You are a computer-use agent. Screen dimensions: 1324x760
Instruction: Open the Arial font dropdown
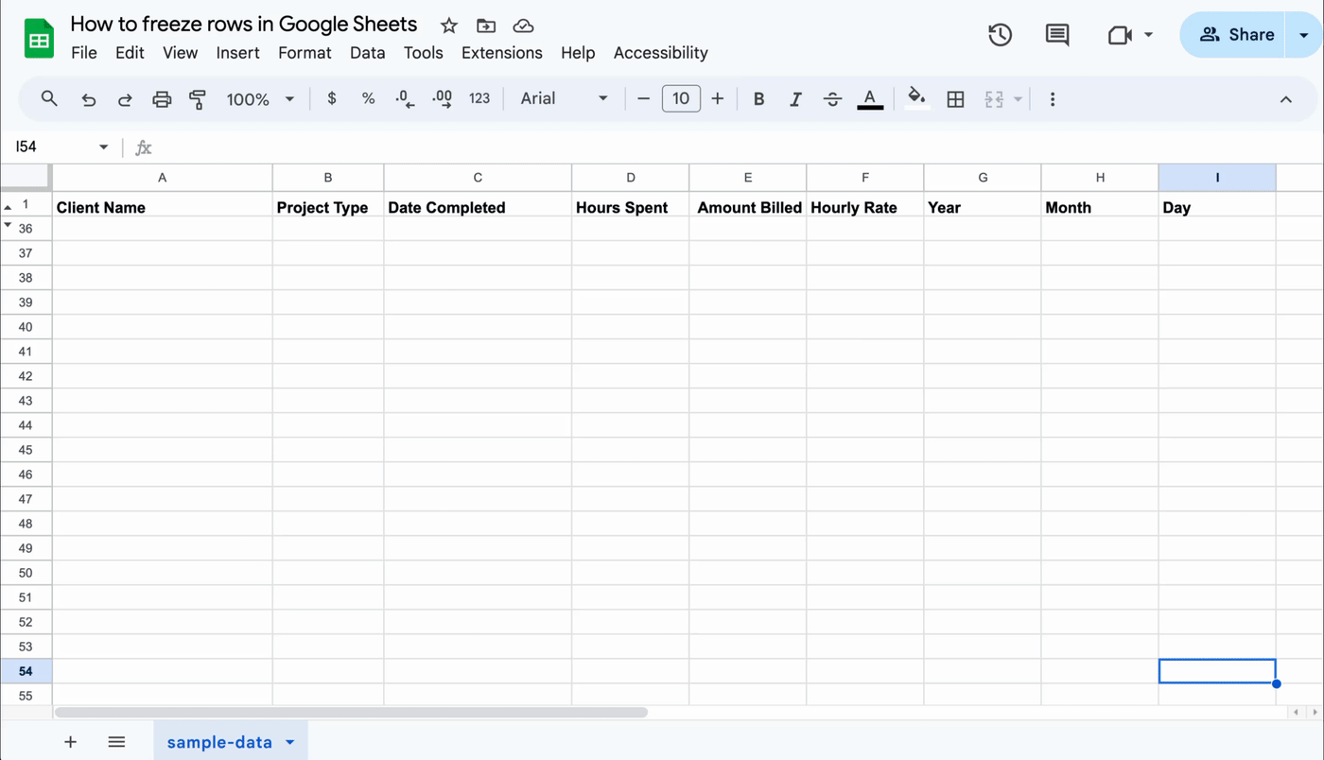coord(564,98)
